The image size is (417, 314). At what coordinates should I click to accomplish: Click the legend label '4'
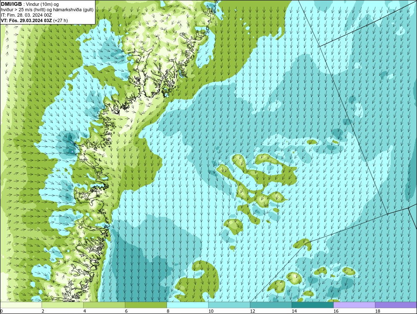coord(85,311)
